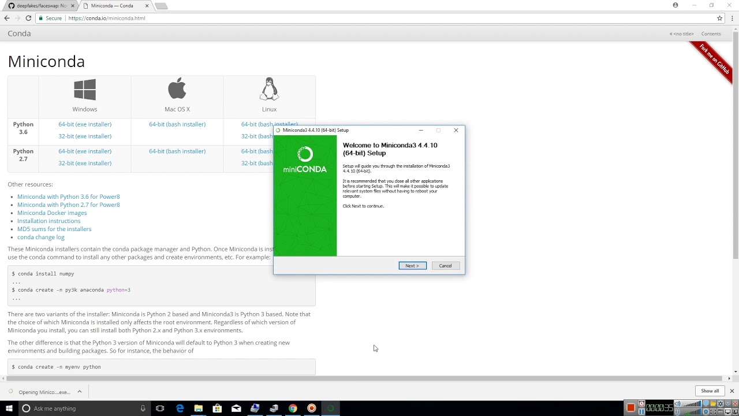Click the Fork me on GitHub ribbon
Screen dimensions: 739x416
(x=714, y=60)
